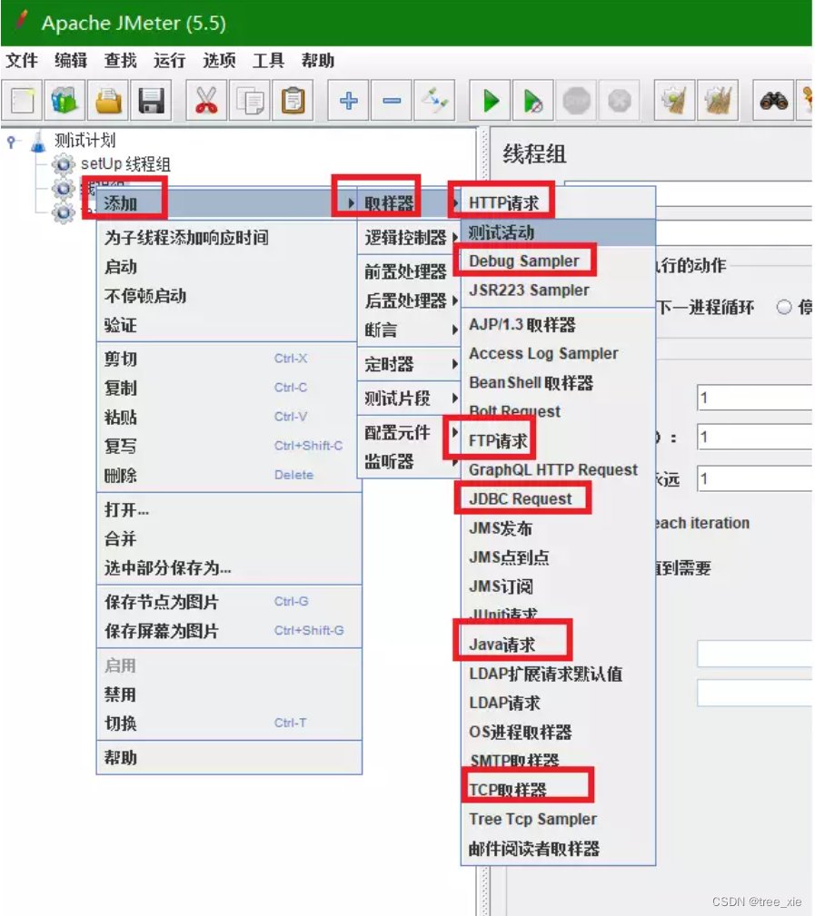The image size is (815, 916).
Task: Start test with green play icon
Action: (490, 101)
